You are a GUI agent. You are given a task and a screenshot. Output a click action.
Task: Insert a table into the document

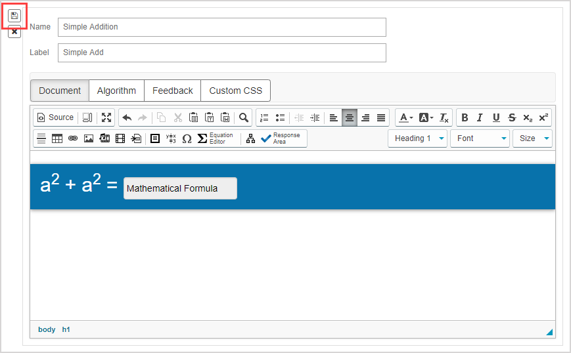pyautogui.click(x=57, y=138)
